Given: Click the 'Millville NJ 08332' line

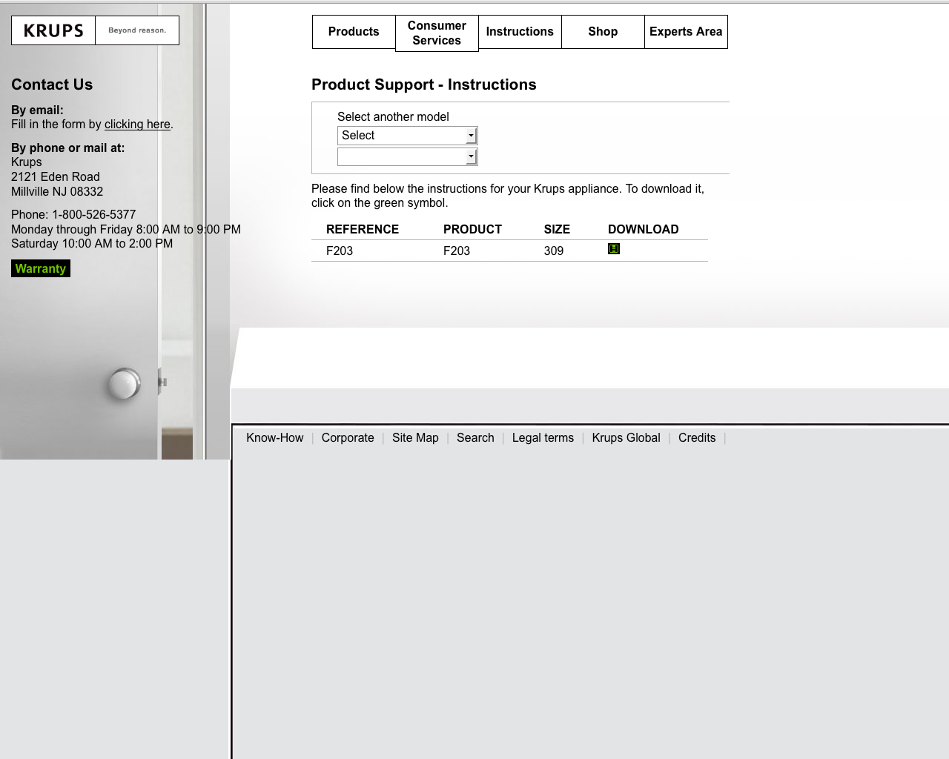Looking at the screenshot, I should click(x=57, y=192).
